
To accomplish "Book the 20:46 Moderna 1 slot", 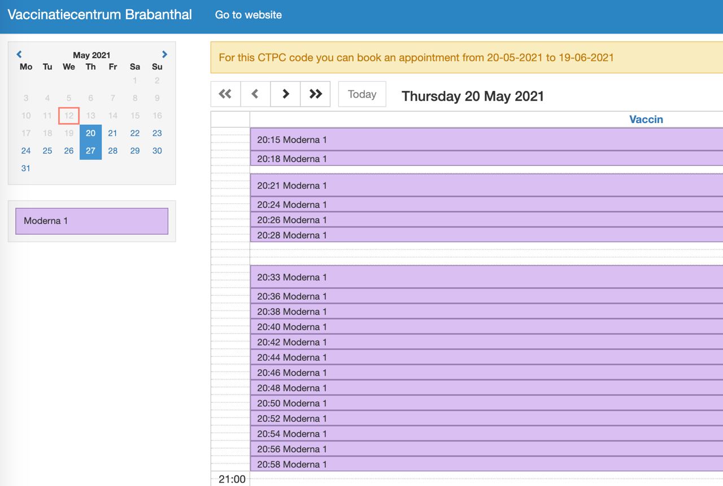I will coord(486,373).
